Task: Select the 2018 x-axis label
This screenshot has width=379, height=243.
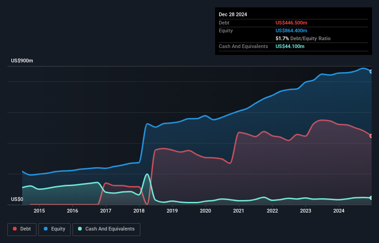Action: tap(139, 211)
